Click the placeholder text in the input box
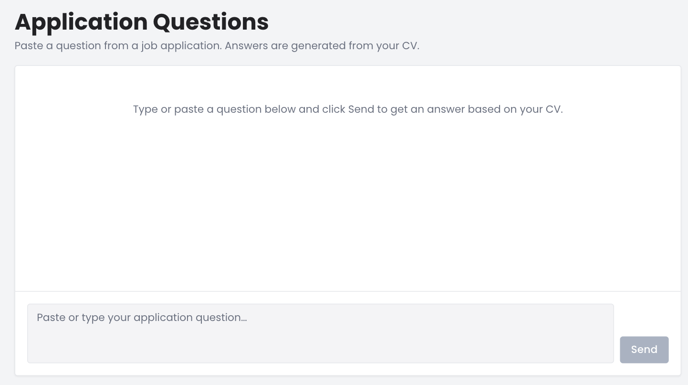688x385 pixels. [142, 318]
